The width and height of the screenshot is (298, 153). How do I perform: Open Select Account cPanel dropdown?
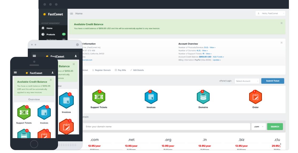247,81
